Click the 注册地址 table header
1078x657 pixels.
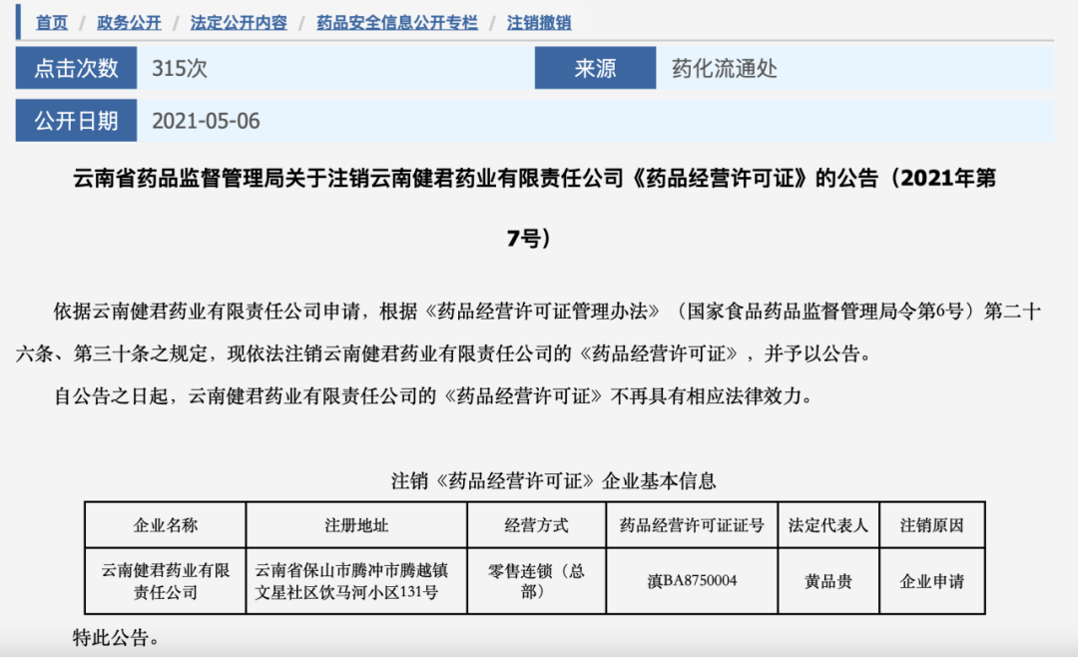pyautogui.click(x=357, y=524)
